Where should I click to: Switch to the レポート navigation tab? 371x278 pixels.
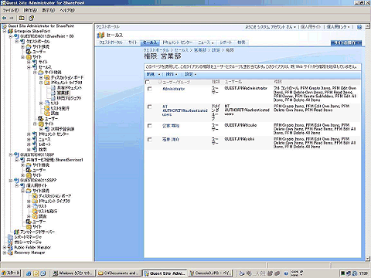[x=226, y=42]
